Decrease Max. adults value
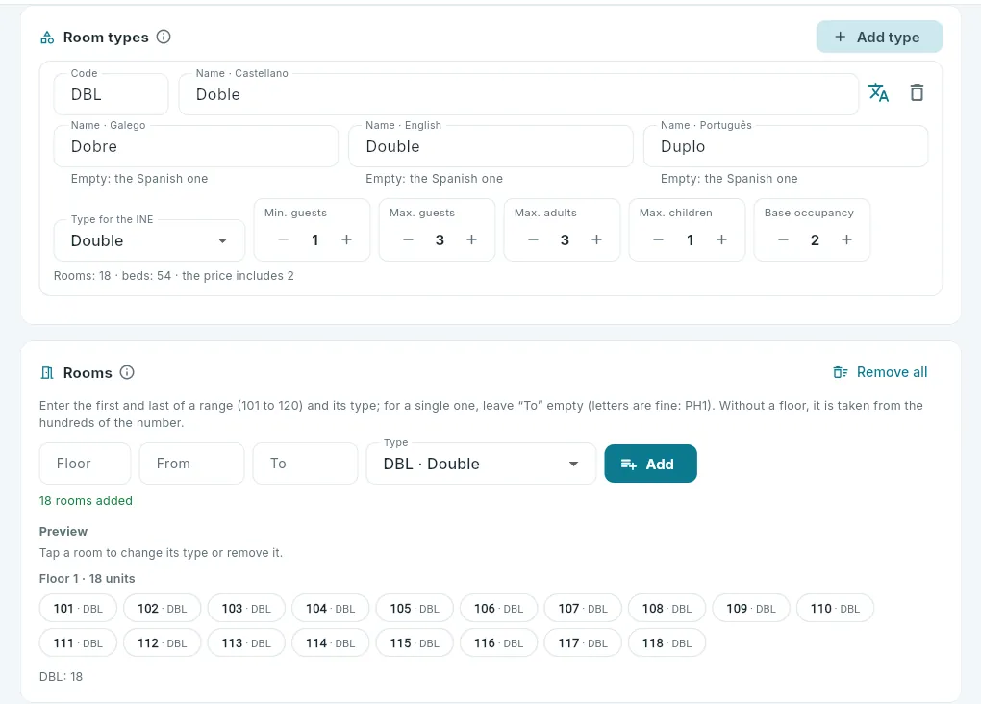 (533, 239)
